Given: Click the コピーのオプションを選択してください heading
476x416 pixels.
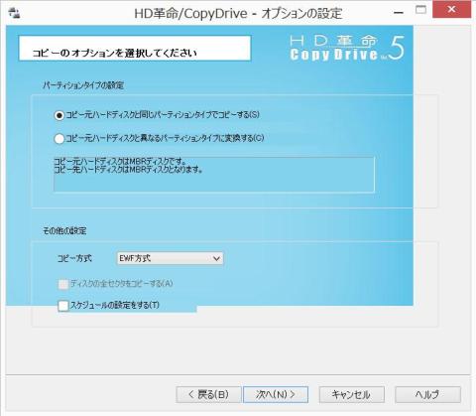Looking at the screenshot, I should (x=115, y=53).
